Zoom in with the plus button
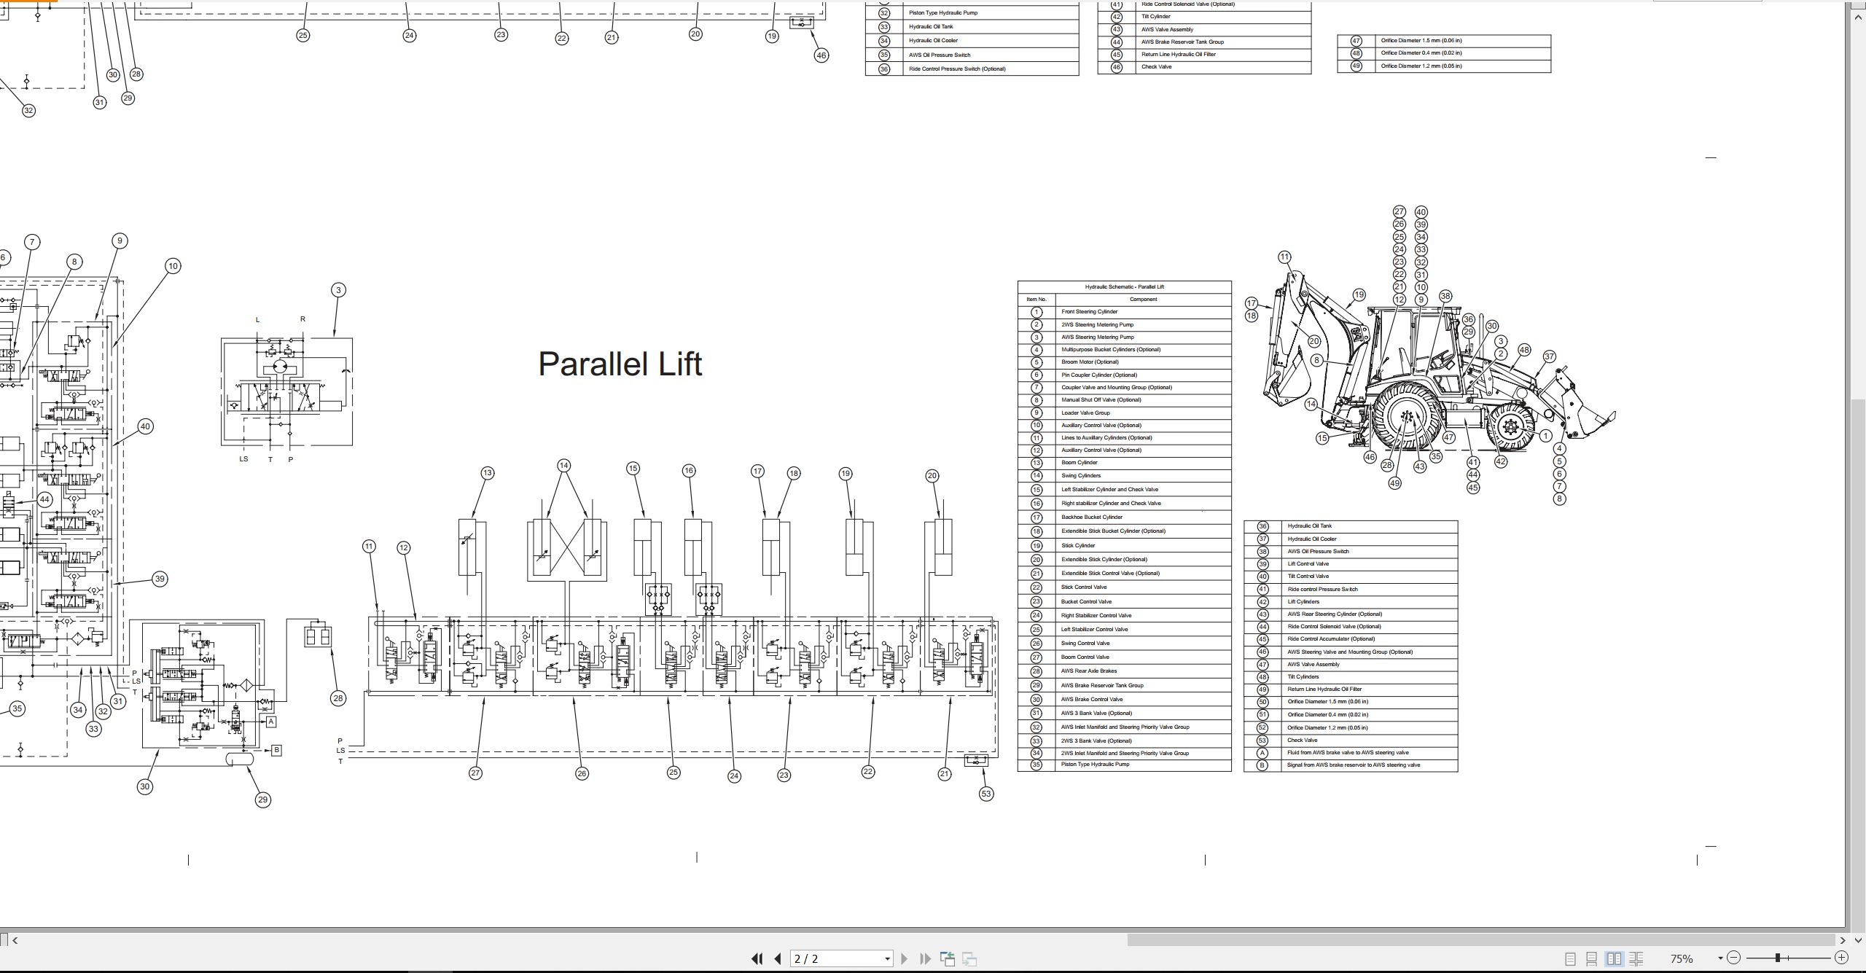Viewport: 1866px width, 973px height. [x=1840, y=958]
